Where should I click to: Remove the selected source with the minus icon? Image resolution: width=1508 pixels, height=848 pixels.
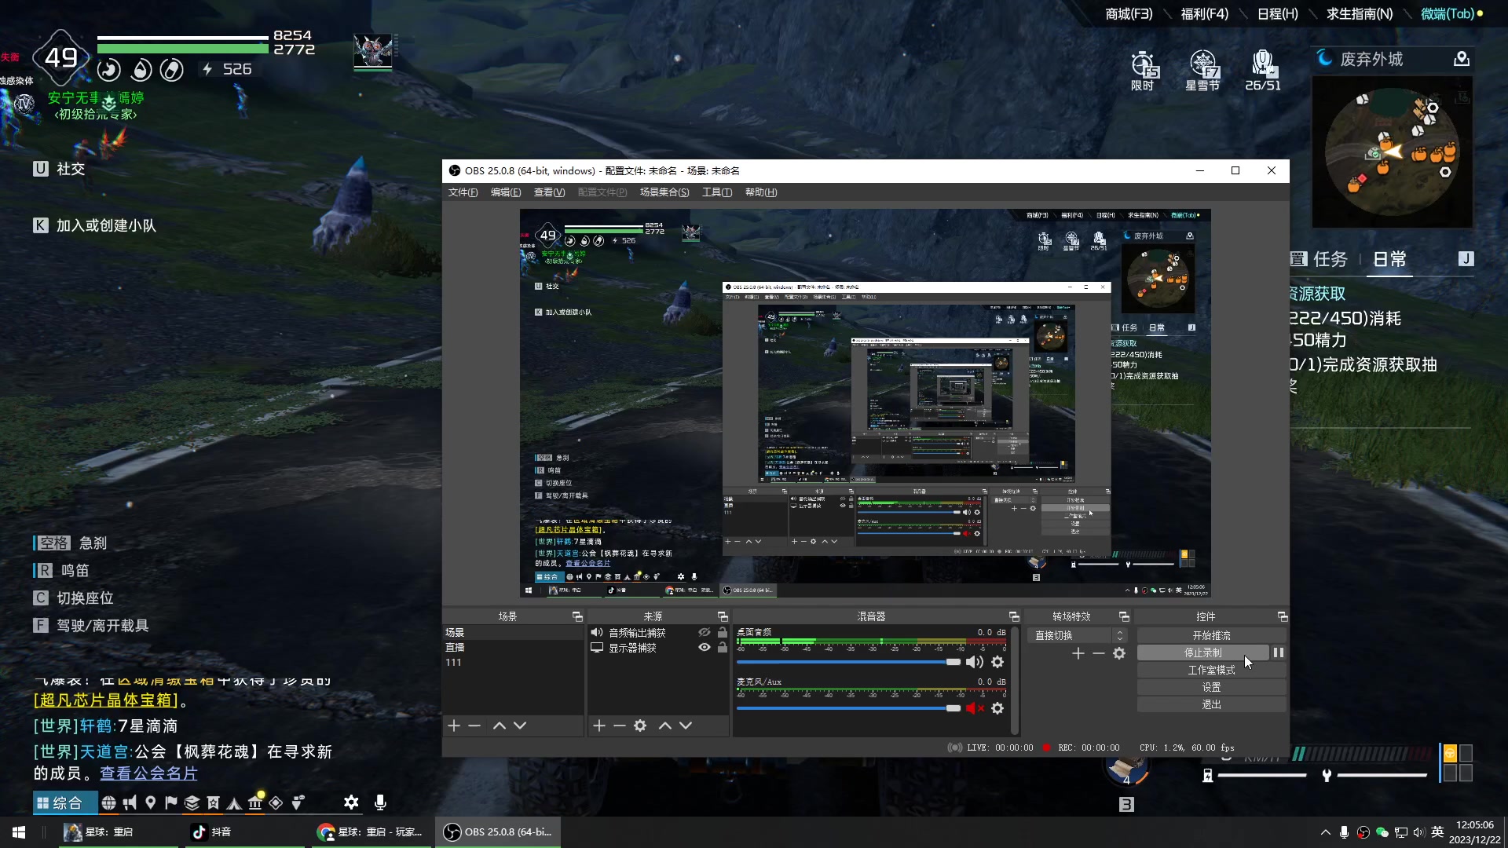click(620, 726)
